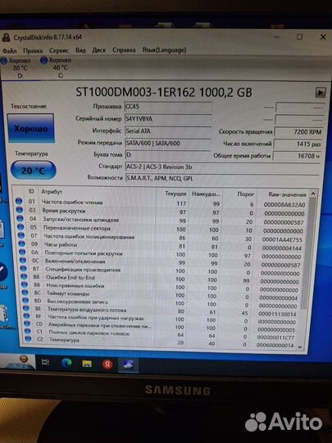
Task: Click the transfer mode field SATA/600
Action: pyautogui.click(x=168, y=143)
